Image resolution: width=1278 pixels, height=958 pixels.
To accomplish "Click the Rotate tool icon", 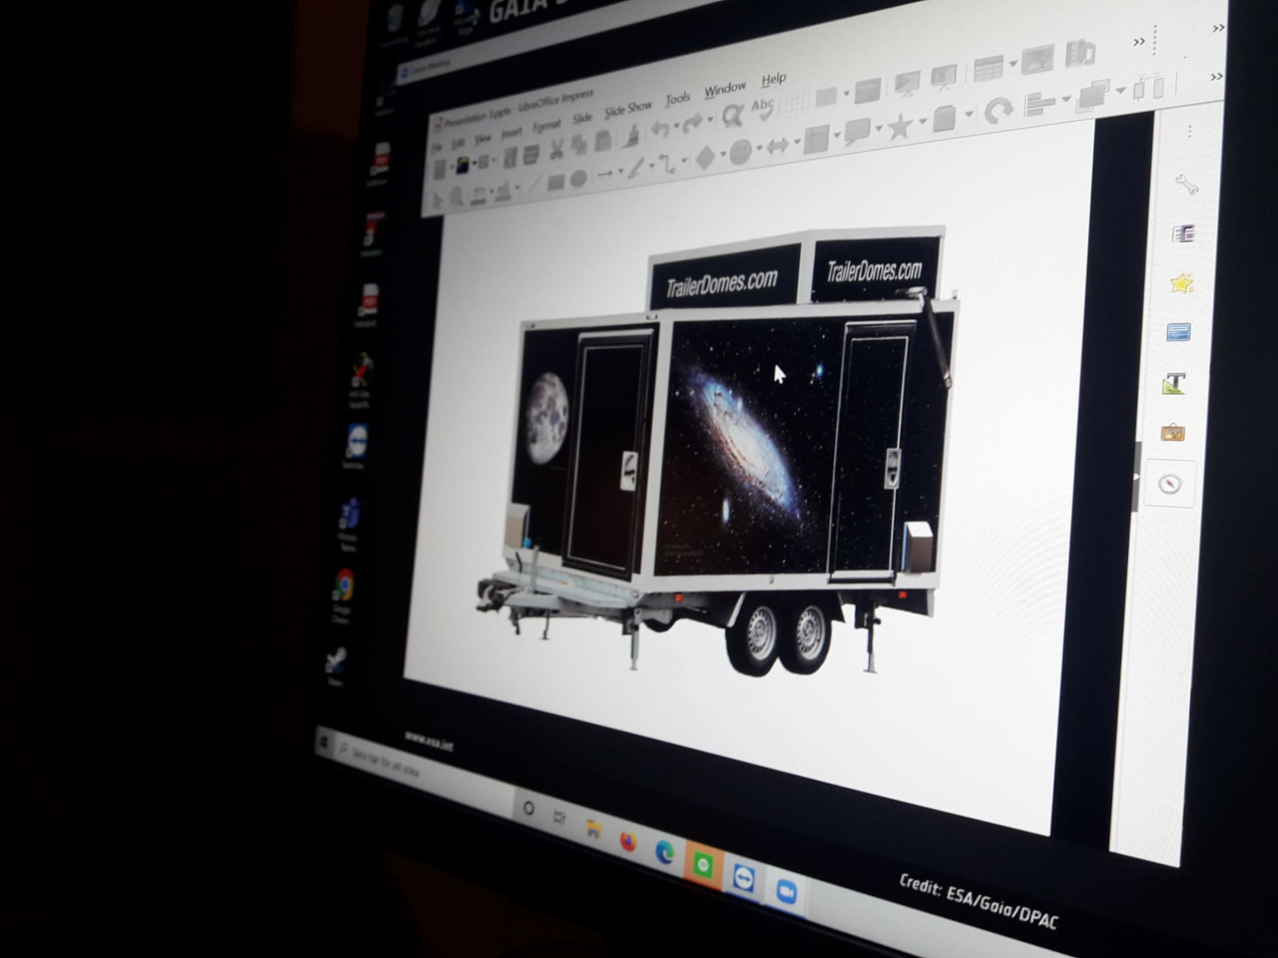I will [998, 110].
